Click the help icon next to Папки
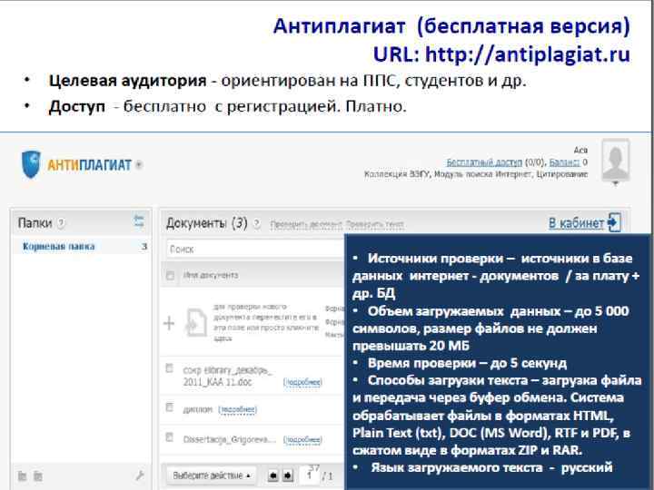Image resolution: width=654 pixels, height=490 pixels. point(61,223)
